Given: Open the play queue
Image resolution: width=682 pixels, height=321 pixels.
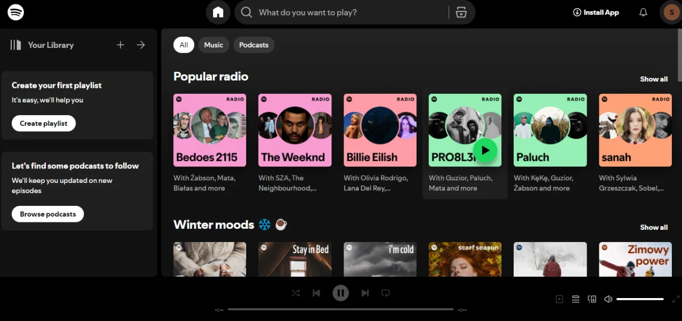Looking at the screenshot, I should tap(575, 299).
